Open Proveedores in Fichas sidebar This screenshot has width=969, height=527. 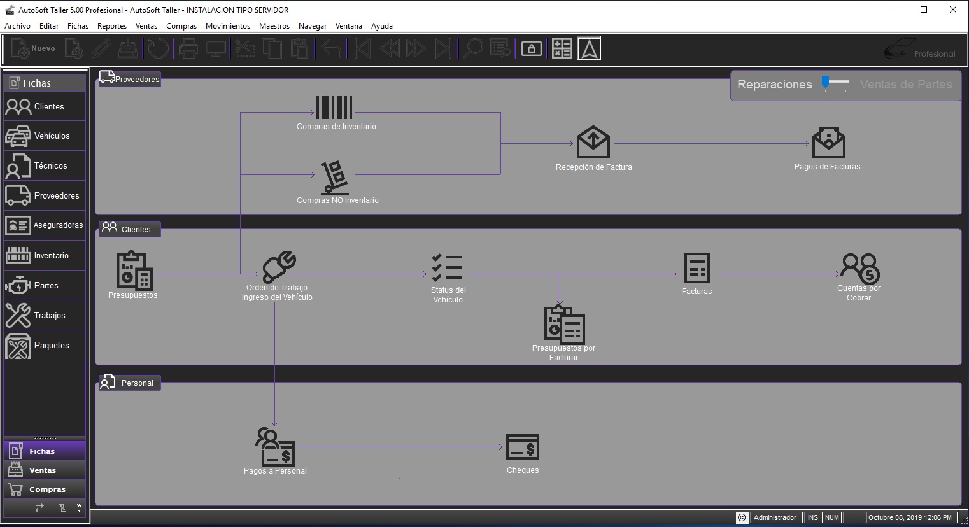pos(45,195)
